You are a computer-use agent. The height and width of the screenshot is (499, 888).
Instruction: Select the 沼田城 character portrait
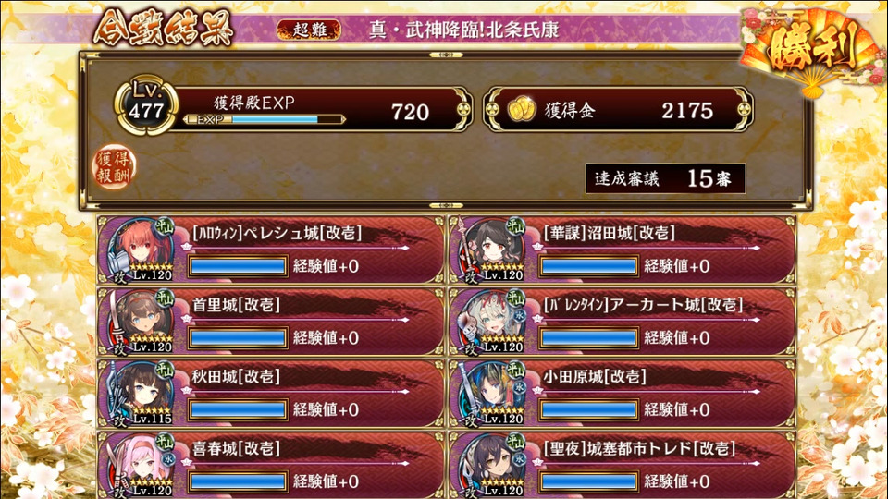(x=491, y=249)
